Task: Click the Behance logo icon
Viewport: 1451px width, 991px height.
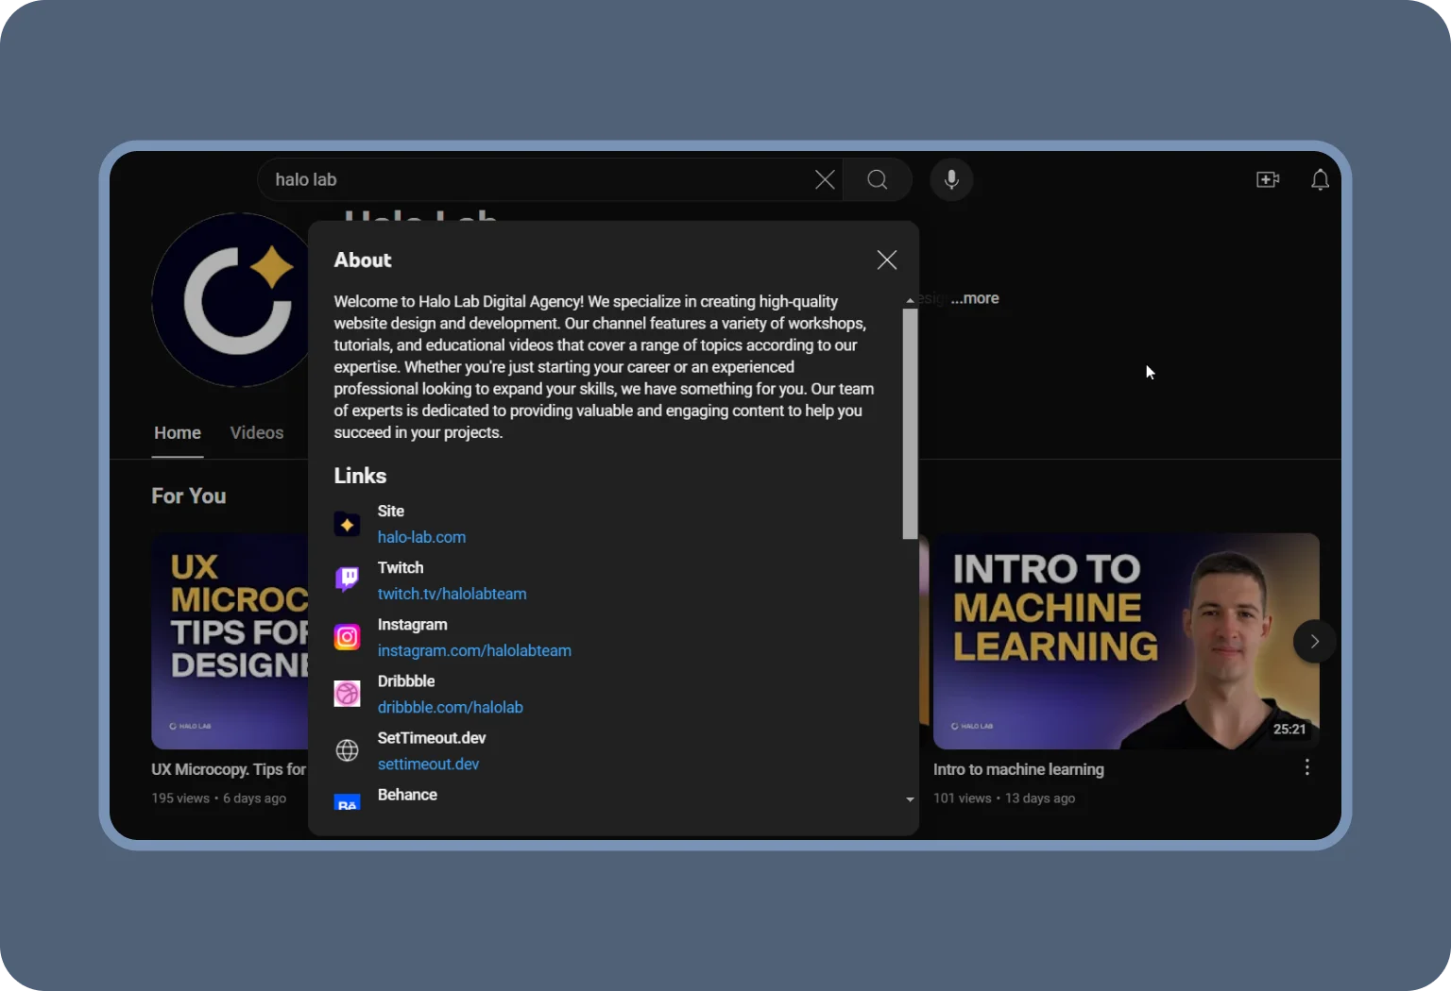Action: click(347, 802)
